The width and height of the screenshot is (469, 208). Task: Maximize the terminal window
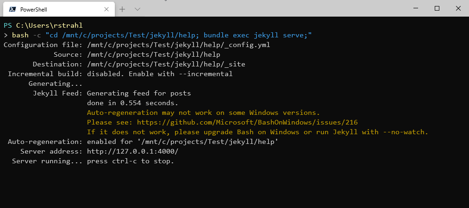coord(437,8)
